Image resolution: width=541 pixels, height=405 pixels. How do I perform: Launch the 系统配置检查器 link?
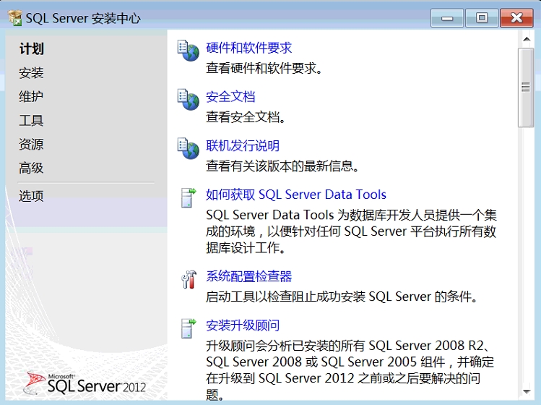[248, 276]
